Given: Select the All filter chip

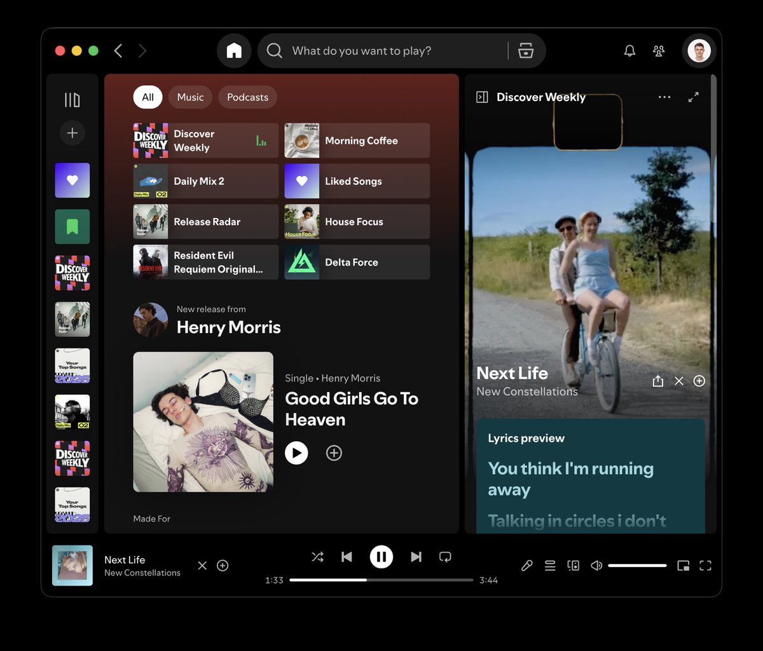Looking at the screenshot, I should pyautogui.click(x=148, y=97).
